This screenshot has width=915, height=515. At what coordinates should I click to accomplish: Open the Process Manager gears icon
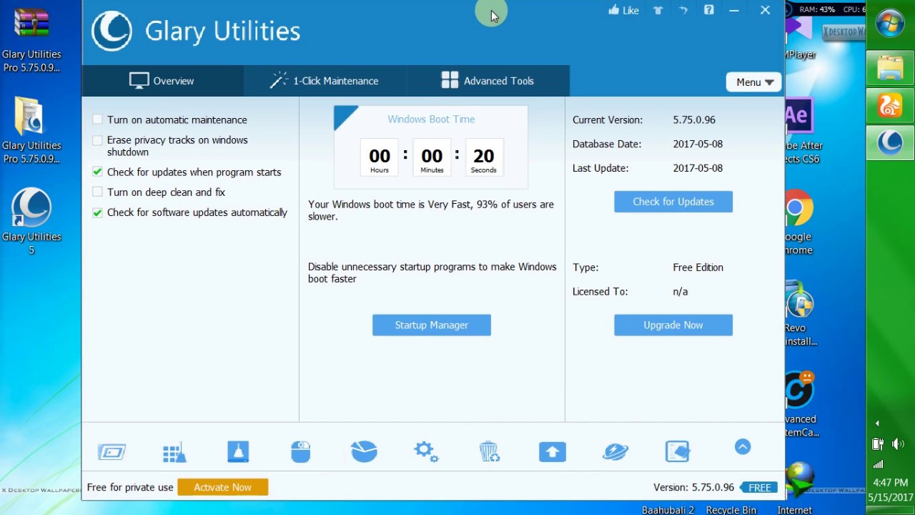click(426, 451)
